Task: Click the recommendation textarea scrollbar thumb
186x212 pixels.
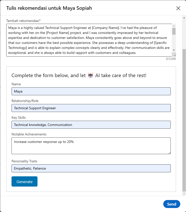Action: click(174, 31)
